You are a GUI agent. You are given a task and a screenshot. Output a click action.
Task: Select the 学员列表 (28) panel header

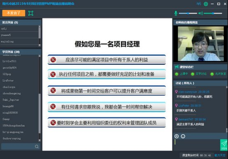point(21,52)
